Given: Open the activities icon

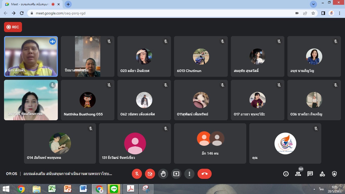Looking at the screenshot, I should pyautogui.click(x=322, y=174).
